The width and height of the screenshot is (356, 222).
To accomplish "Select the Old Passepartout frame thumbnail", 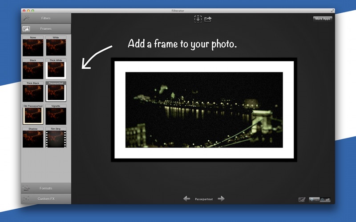I will [33, 115].
